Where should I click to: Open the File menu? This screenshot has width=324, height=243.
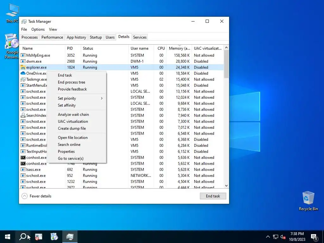24,29
